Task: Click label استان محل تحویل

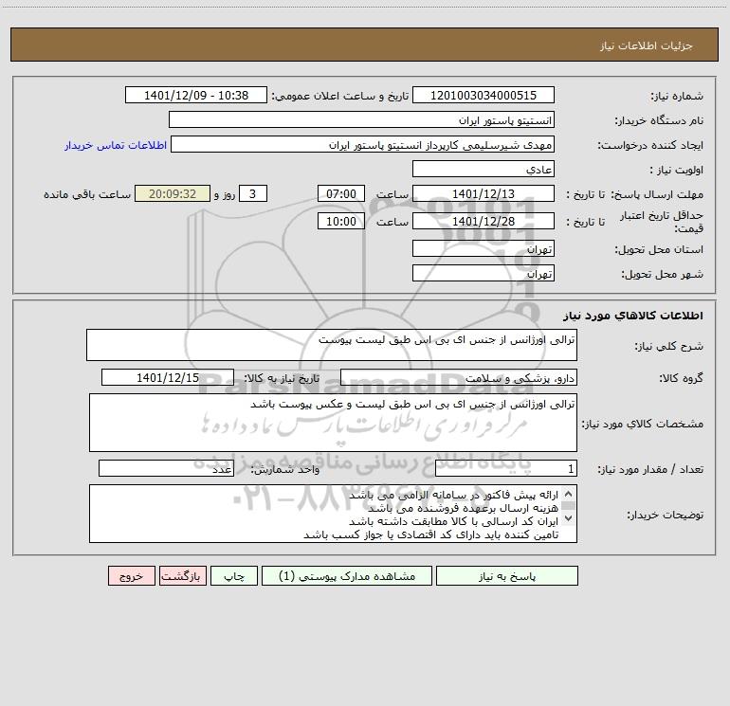Action: coord(659,249)
